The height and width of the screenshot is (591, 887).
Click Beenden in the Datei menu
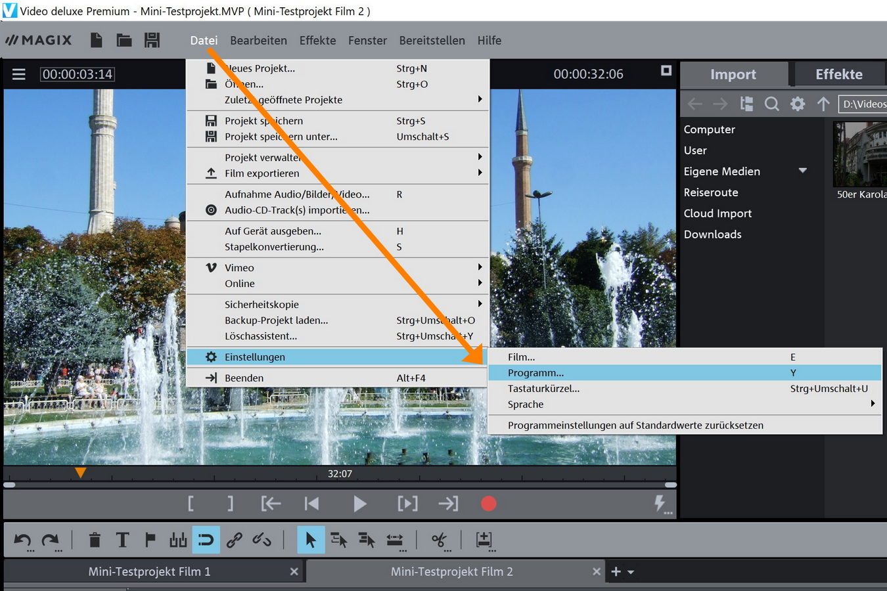338,378
